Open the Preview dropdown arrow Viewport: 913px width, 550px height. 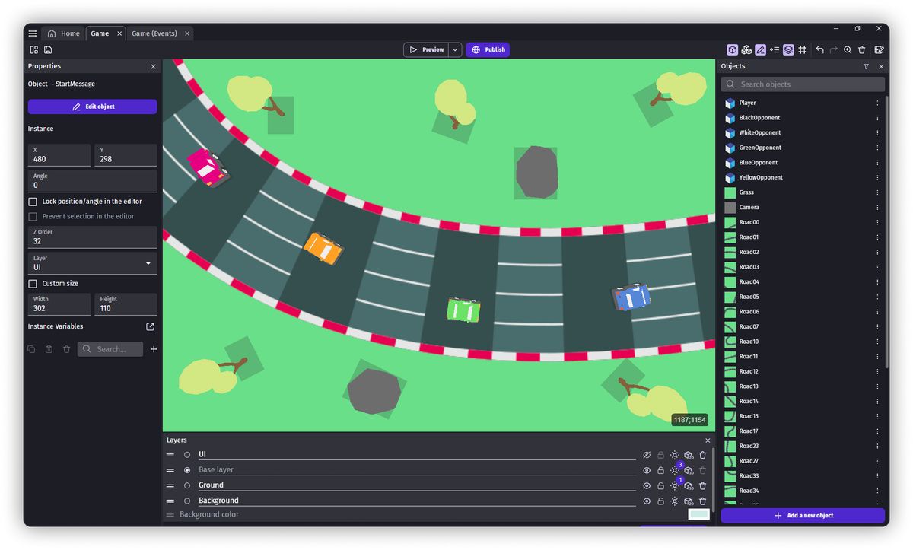click(x=455, y=49)
